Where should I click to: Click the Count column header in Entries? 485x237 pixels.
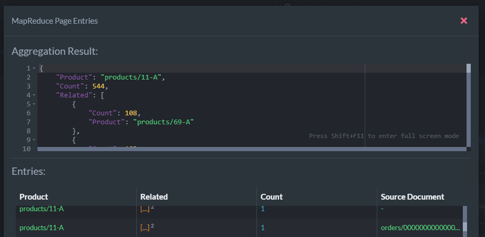click(x=272, y=197)
